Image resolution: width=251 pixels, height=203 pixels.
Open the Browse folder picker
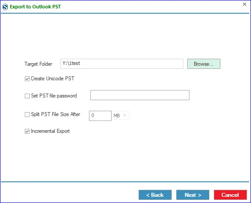click(x=204, y=64)
